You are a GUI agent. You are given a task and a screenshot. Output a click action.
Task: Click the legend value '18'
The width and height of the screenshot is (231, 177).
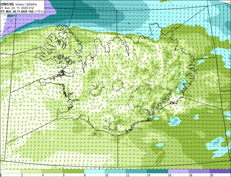click(191, 175)
